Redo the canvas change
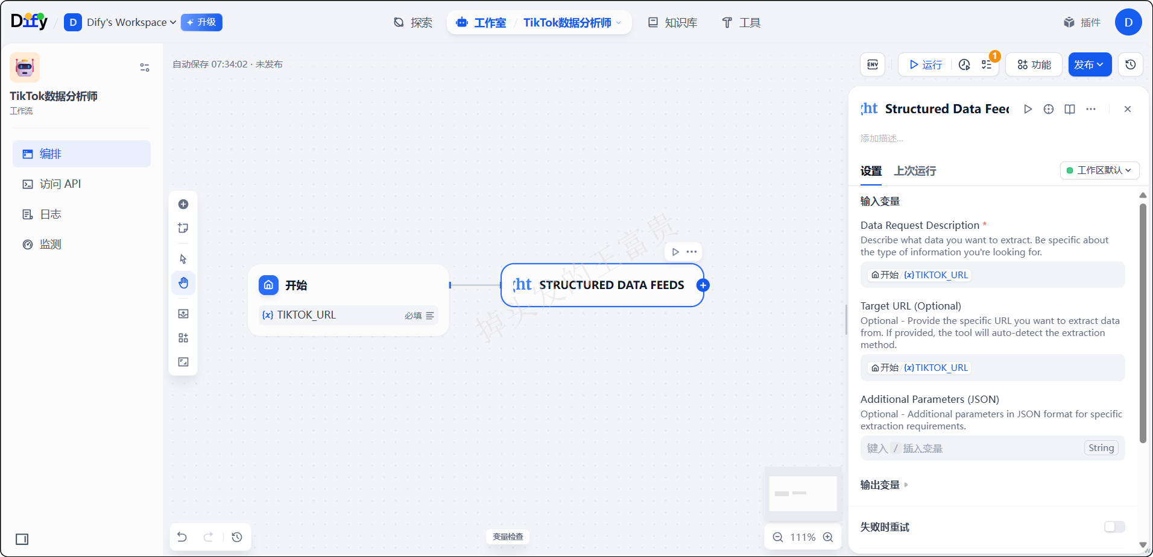 tap(208, 537)
